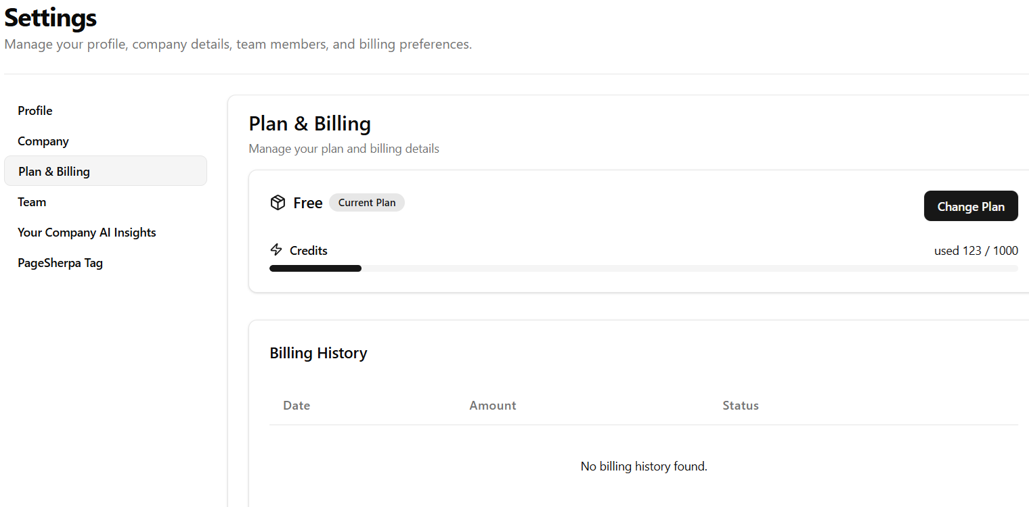Click 'No billing history found.' message
Viewport: 1029px width, 507px height.
click(x=644, y=466)
